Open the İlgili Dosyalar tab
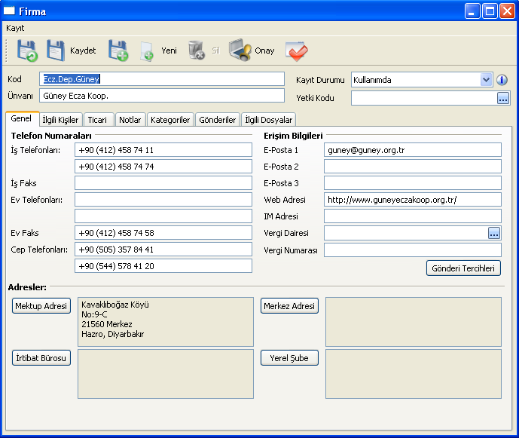This screenshot has width=519, height=438. pyautogui.click(x=269, y=120)
